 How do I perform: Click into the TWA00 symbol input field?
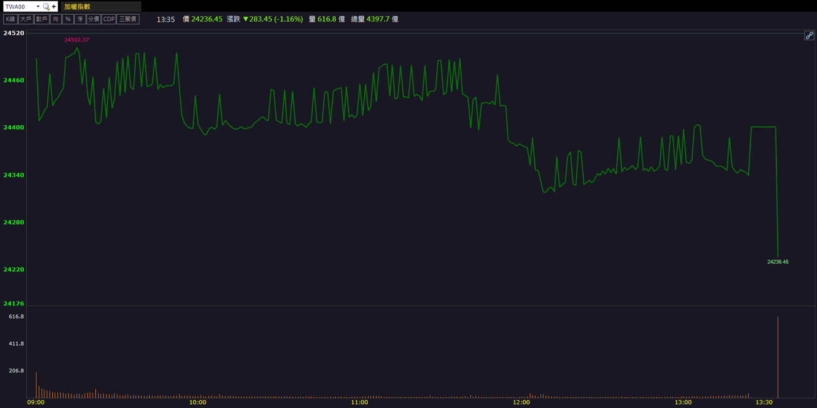coord(19,7)
